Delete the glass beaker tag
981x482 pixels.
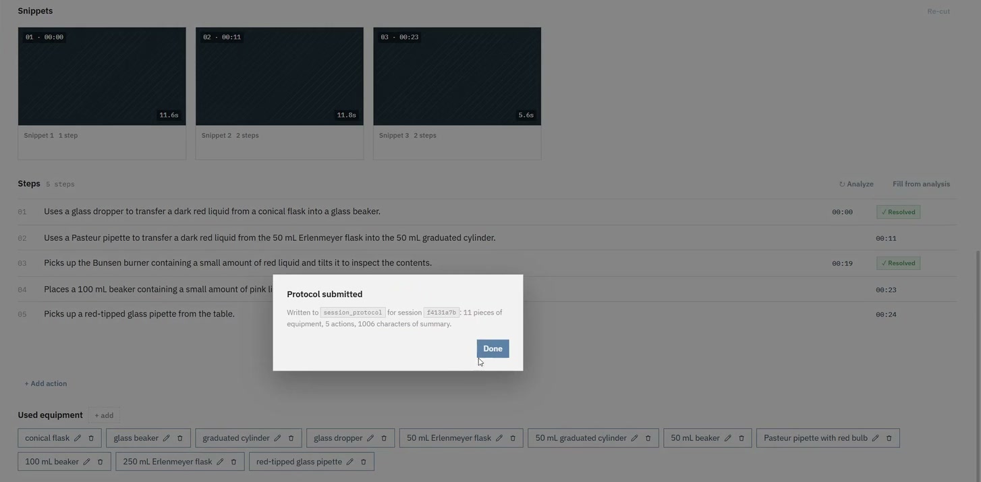(x=180, y=438)
